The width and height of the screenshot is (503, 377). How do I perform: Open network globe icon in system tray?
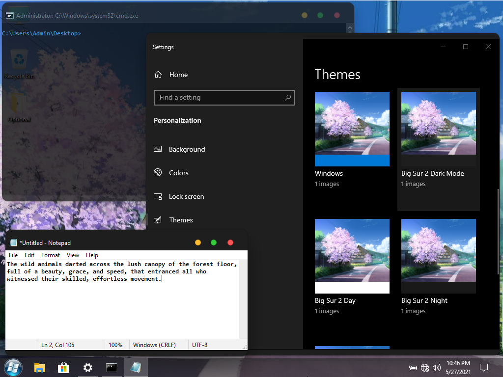[x=425, y=368]
